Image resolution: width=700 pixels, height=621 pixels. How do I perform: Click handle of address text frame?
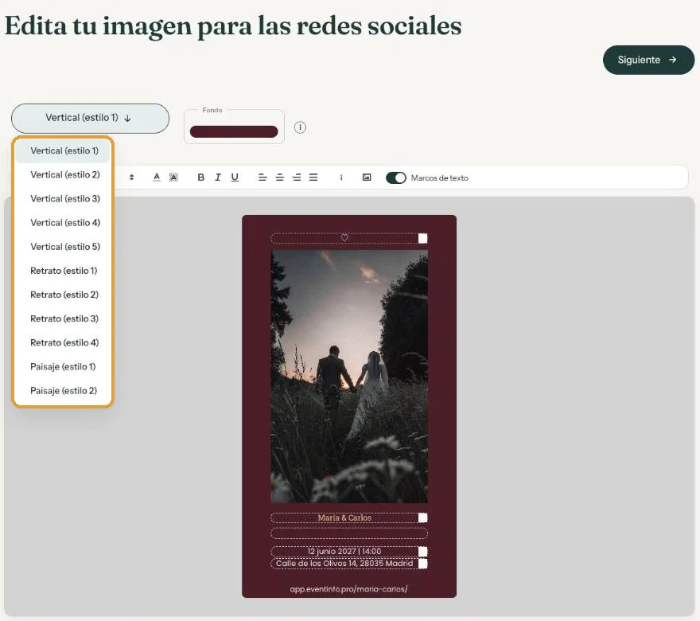coord(422,564)
